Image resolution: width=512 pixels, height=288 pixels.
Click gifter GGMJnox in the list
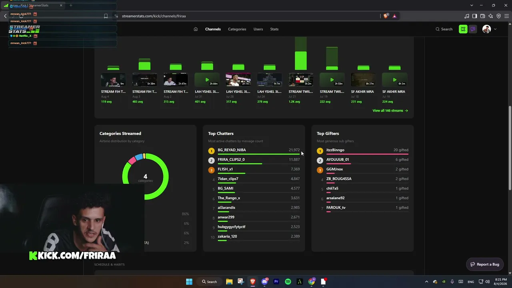click(x=334, y=169)
